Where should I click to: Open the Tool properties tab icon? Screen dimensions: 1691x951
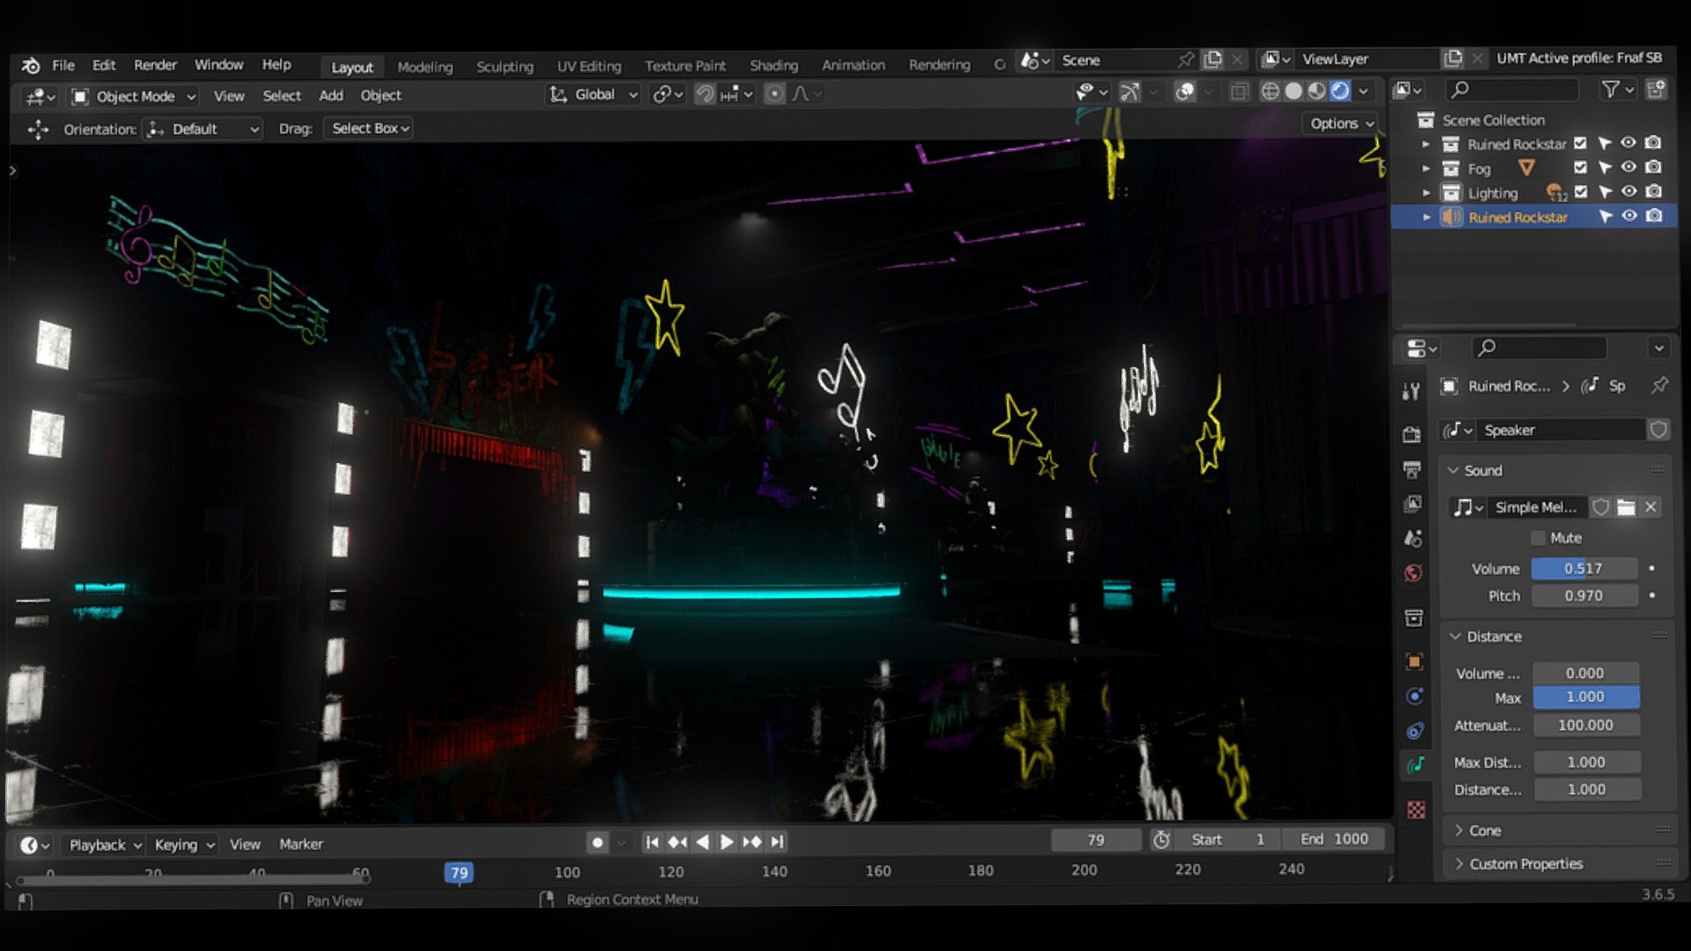pos(1412,392)
